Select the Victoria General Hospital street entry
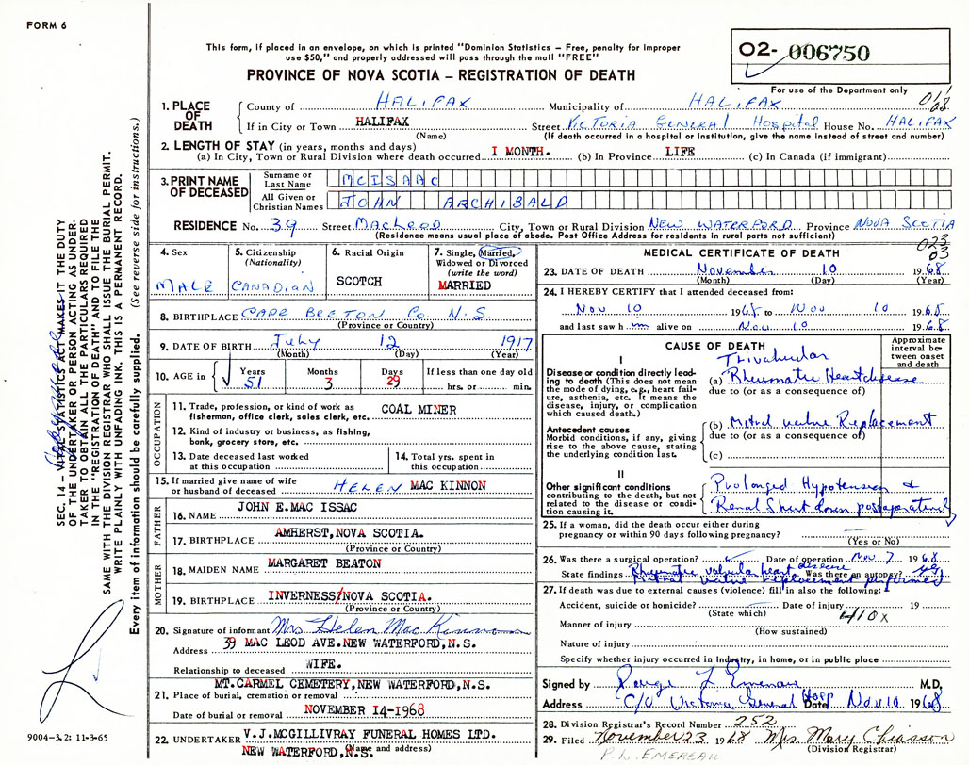The image size is (969, 765). pyautogui.click(x=693, y=123)
